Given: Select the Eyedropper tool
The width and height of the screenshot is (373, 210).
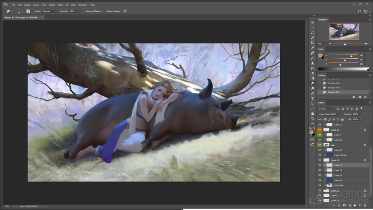Looking at the screenshot, I should pos(312,48).
